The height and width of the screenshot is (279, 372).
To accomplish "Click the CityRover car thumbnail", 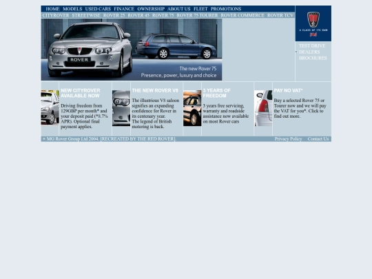I will point(50,107).
